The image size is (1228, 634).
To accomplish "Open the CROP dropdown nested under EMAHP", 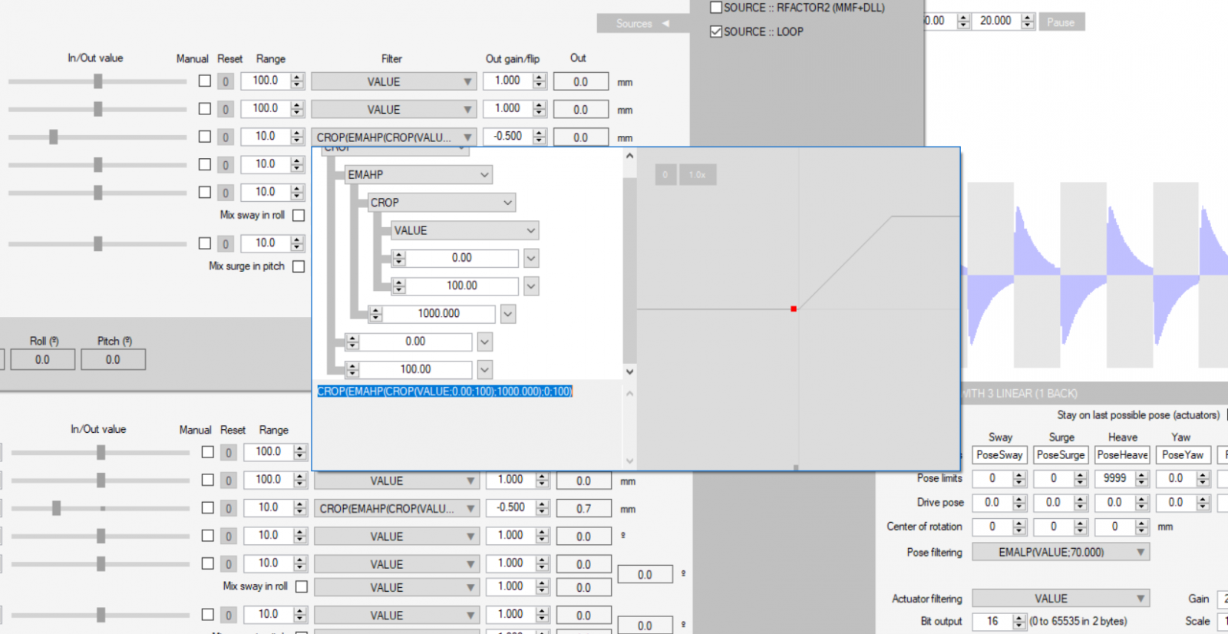I will click(441, 203).
